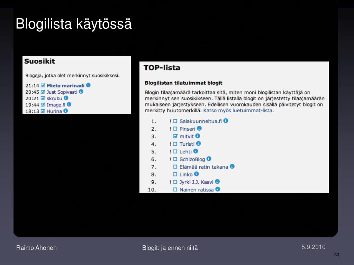Open info icon next to Turisti
This screenshot has height=265, width=354.
(x=198, y=143)
